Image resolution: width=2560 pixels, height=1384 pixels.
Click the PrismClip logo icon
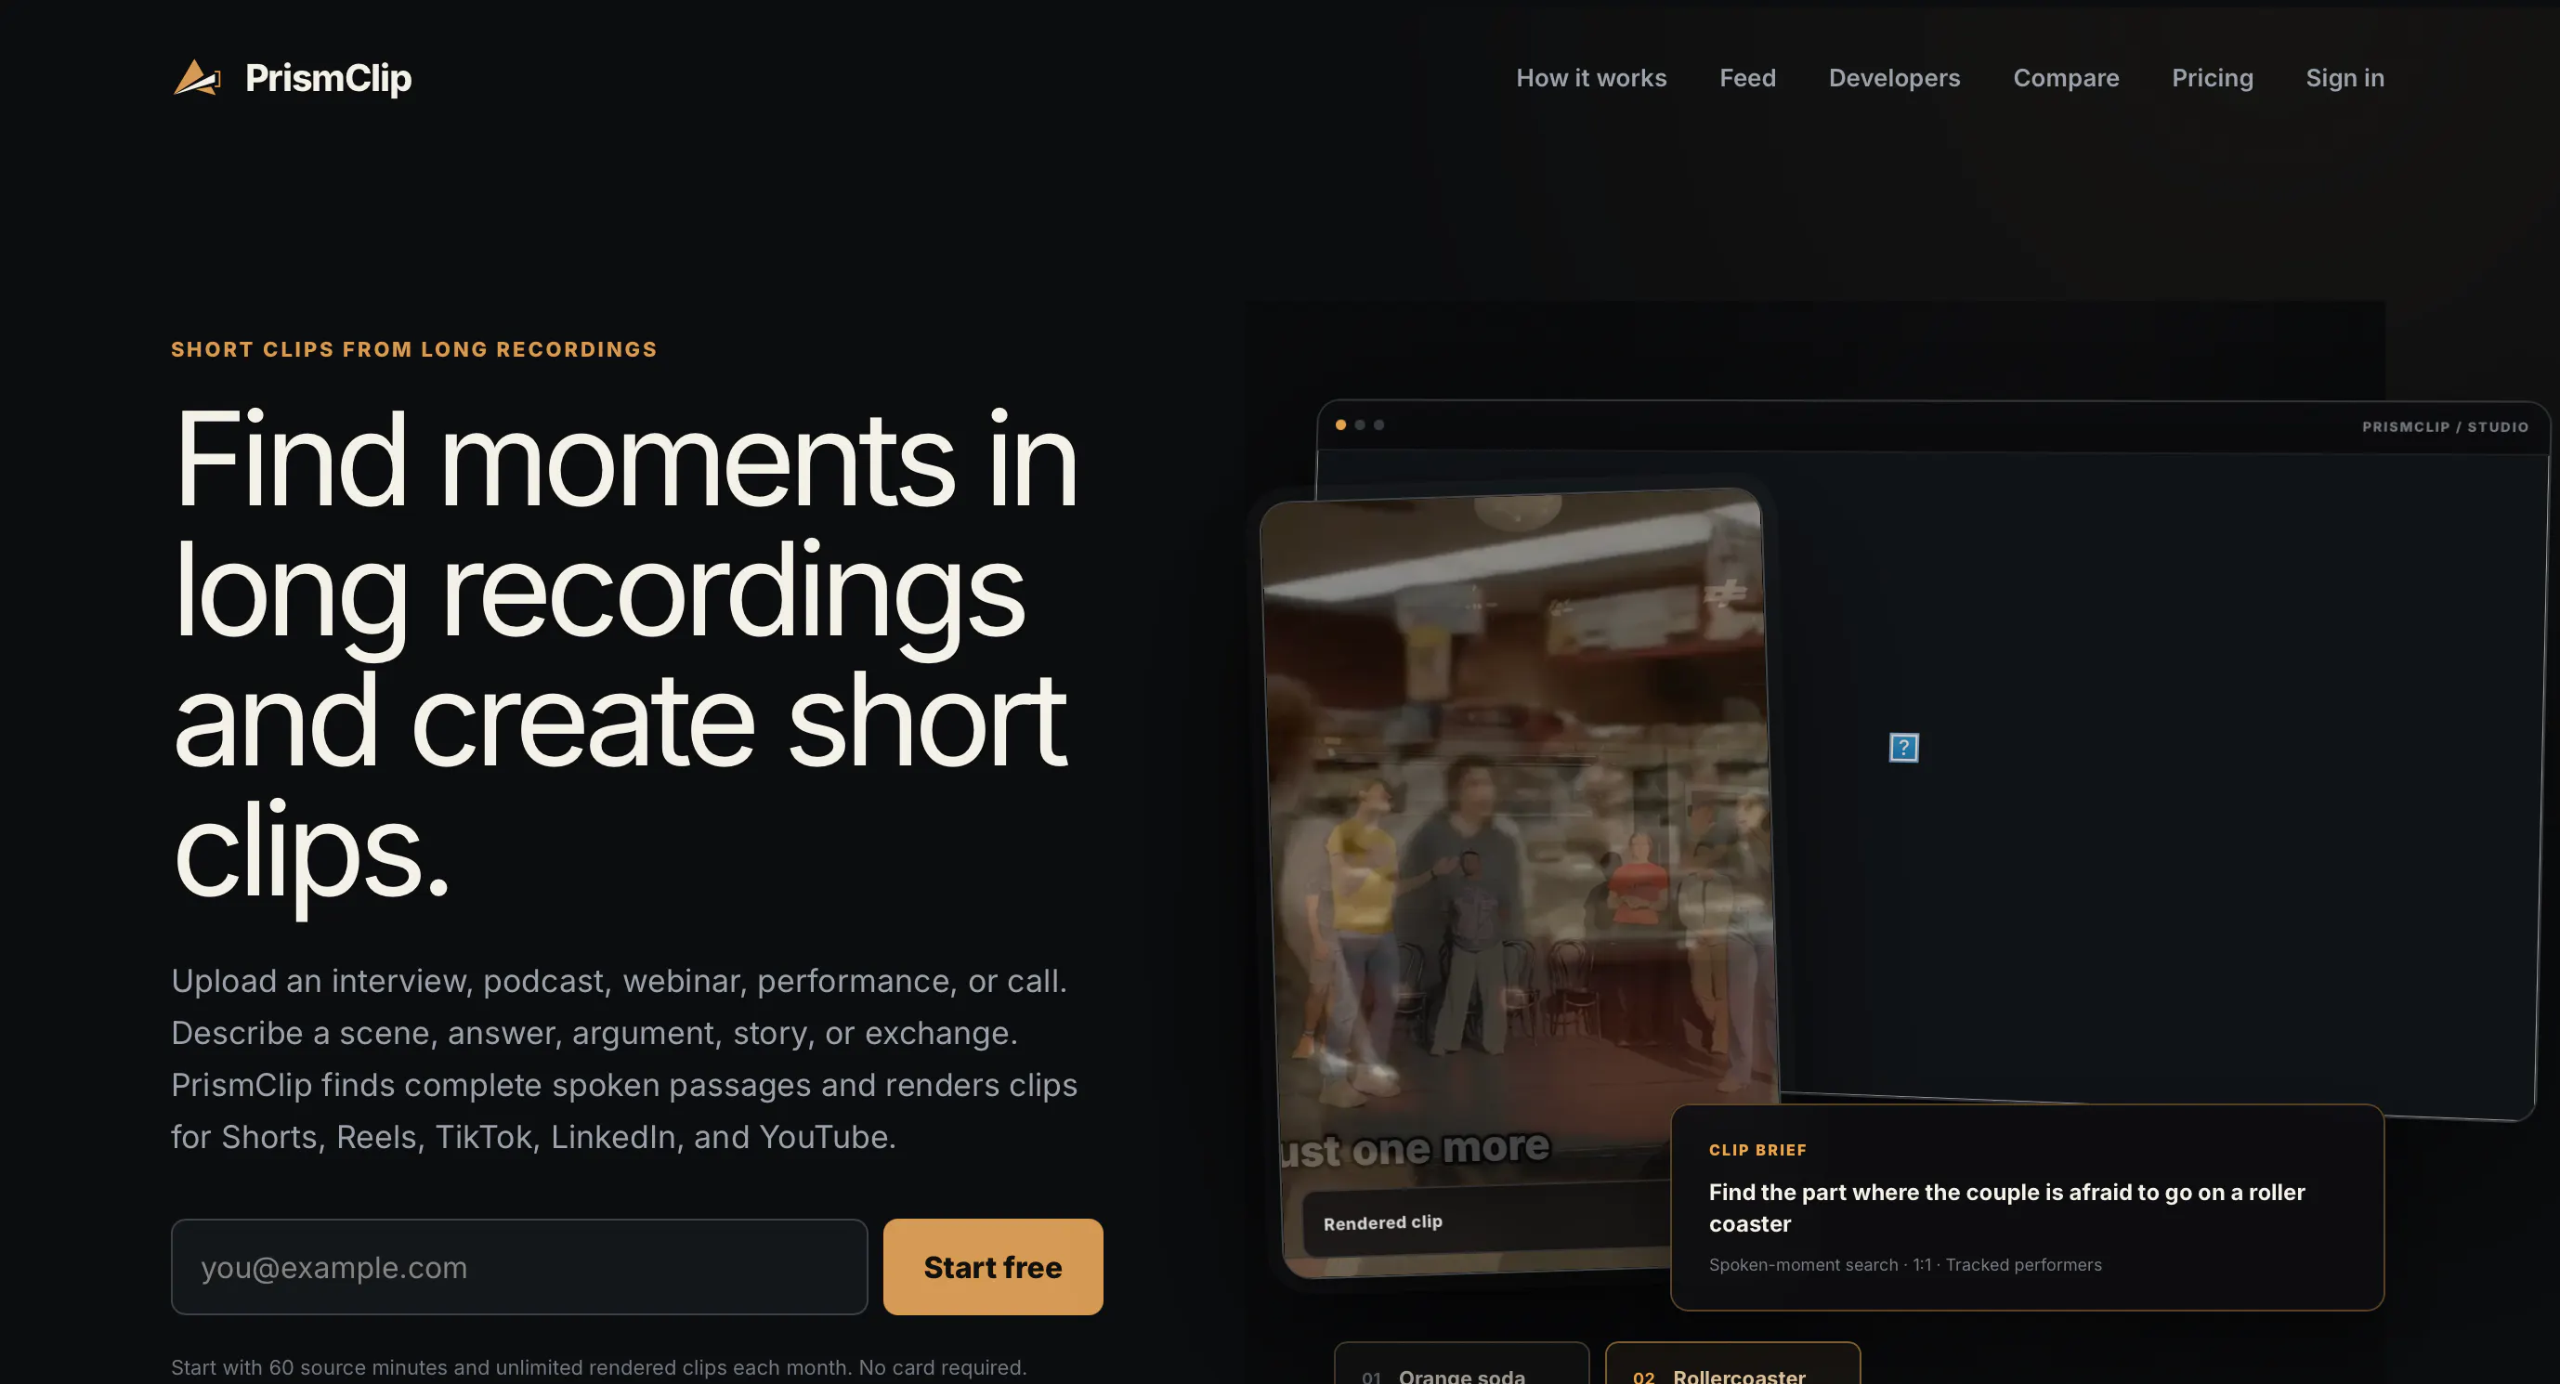click(197, 77)
